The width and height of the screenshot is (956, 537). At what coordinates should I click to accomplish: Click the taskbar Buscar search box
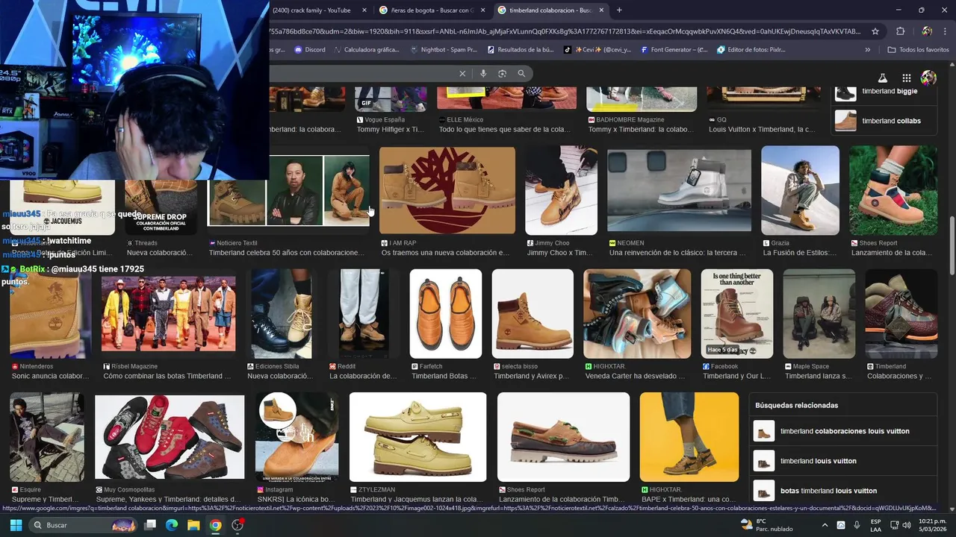click(x=84, y=525)
